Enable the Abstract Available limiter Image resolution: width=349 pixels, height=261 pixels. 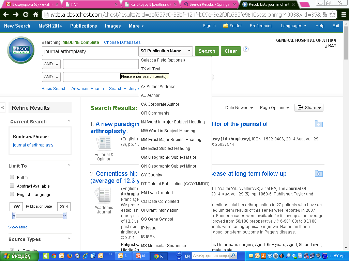coord(12,186)
